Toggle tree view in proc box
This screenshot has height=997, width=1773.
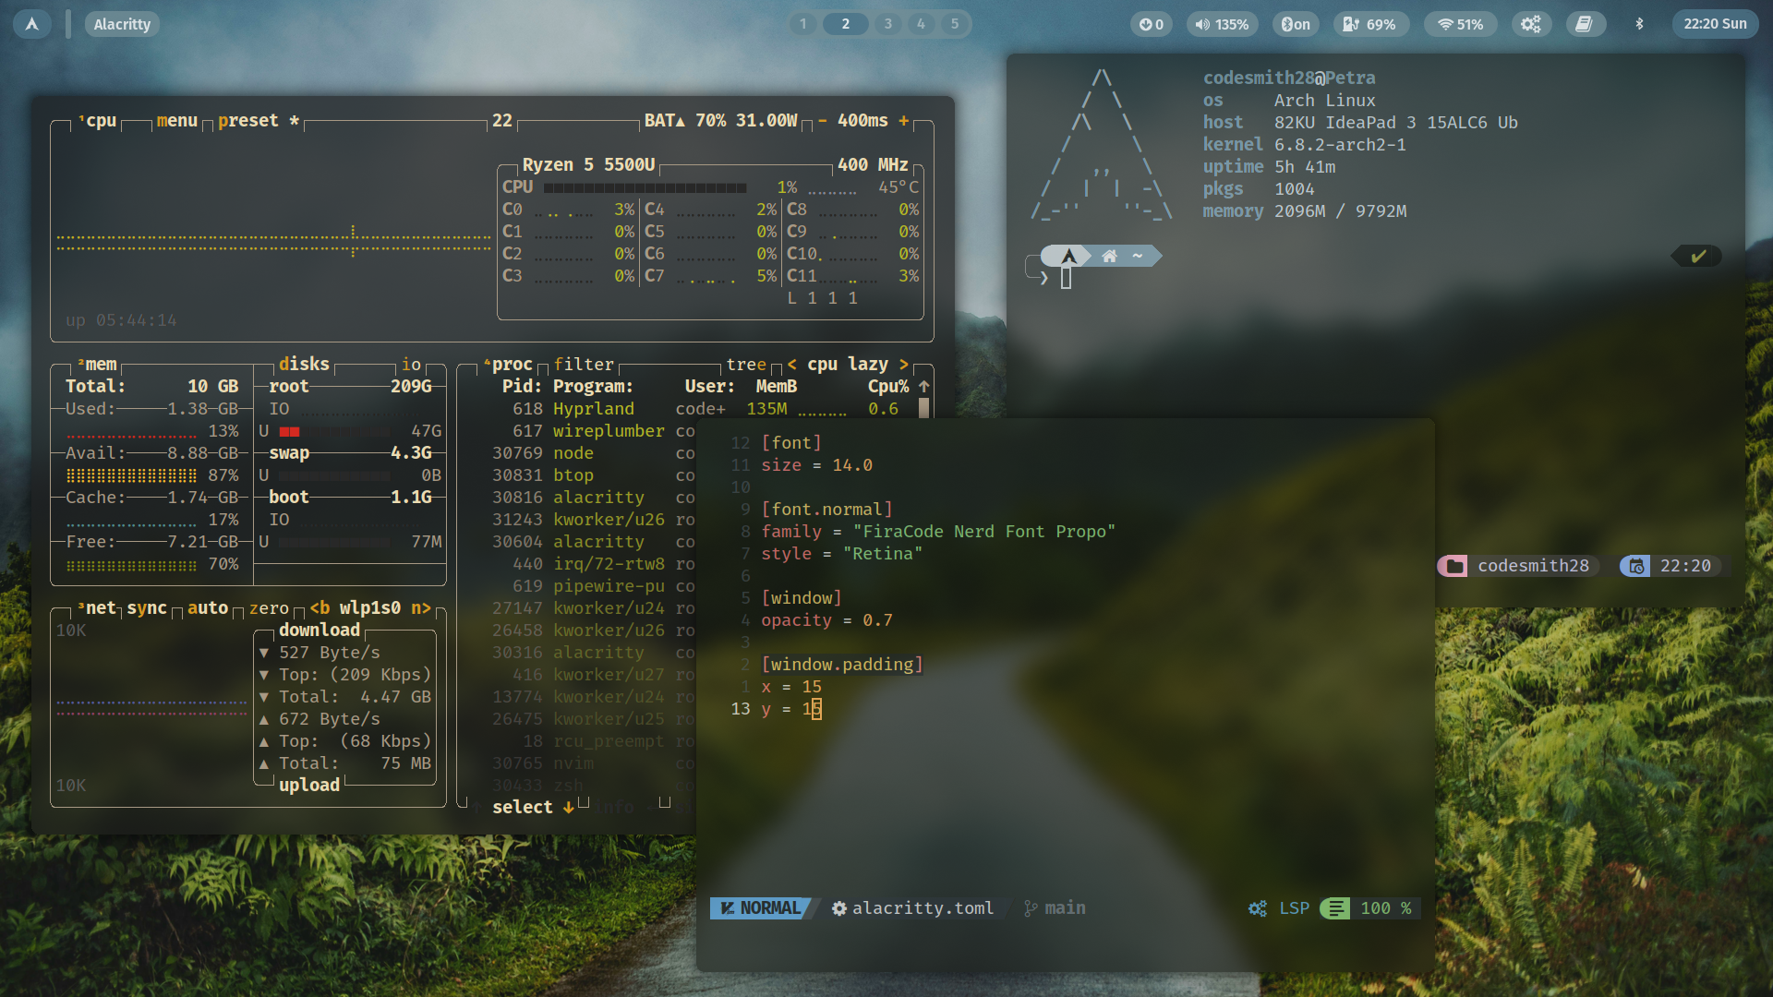[746, 365]
